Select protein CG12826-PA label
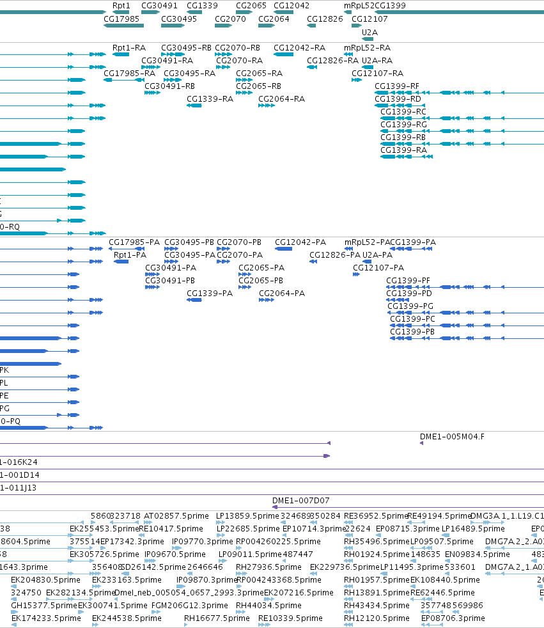544x628 pixels. [335, 255]
